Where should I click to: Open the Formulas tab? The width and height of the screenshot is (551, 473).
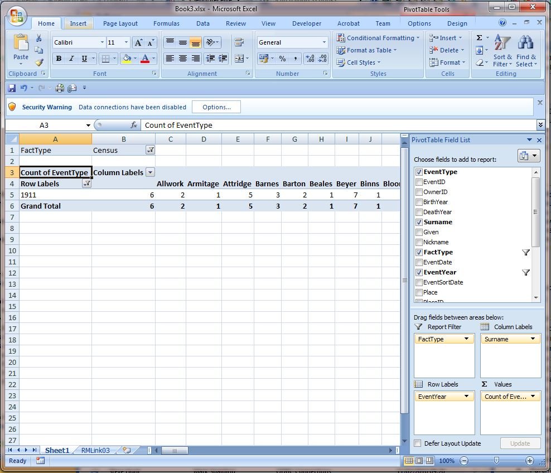(166, 23)
